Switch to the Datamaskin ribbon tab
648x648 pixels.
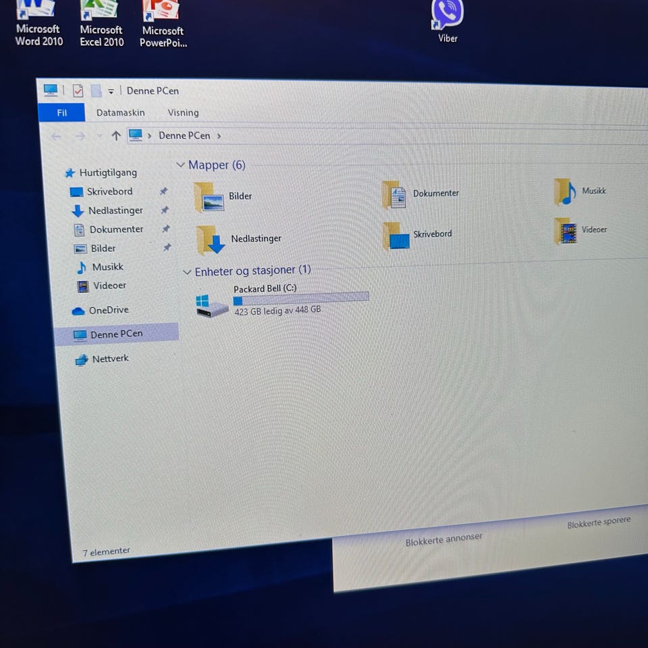120,113
